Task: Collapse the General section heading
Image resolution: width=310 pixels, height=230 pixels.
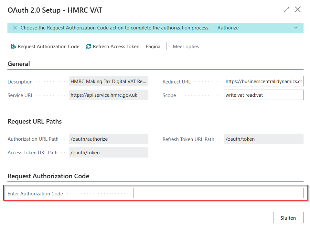Action: click(19, 64)
